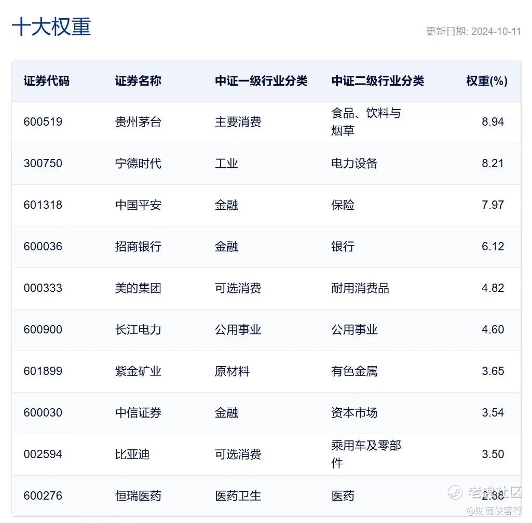
Task: Click 医药卫生 industry cell
Action: (238, 496)
